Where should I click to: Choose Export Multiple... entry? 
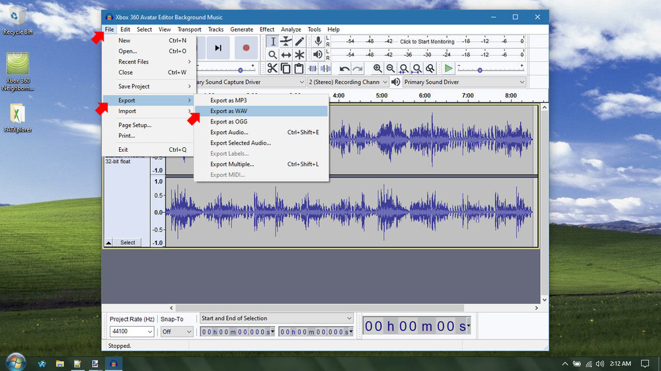click(261, 164)
